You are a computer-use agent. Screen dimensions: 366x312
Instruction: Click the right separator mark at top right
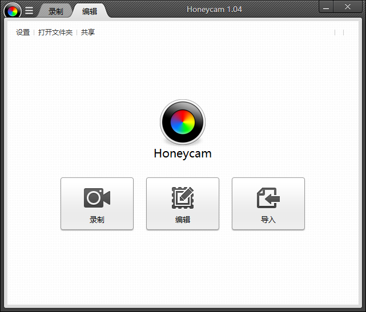(x=343, y=33)
